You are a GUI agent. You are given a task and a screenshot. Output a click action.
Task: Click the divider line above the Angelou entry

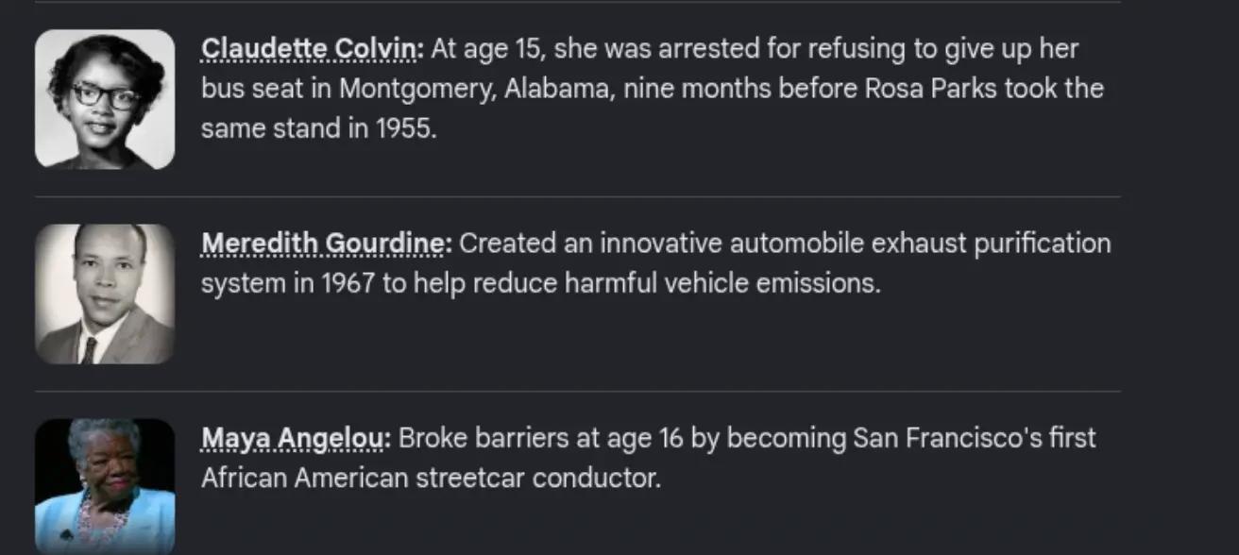coord(578,391)
